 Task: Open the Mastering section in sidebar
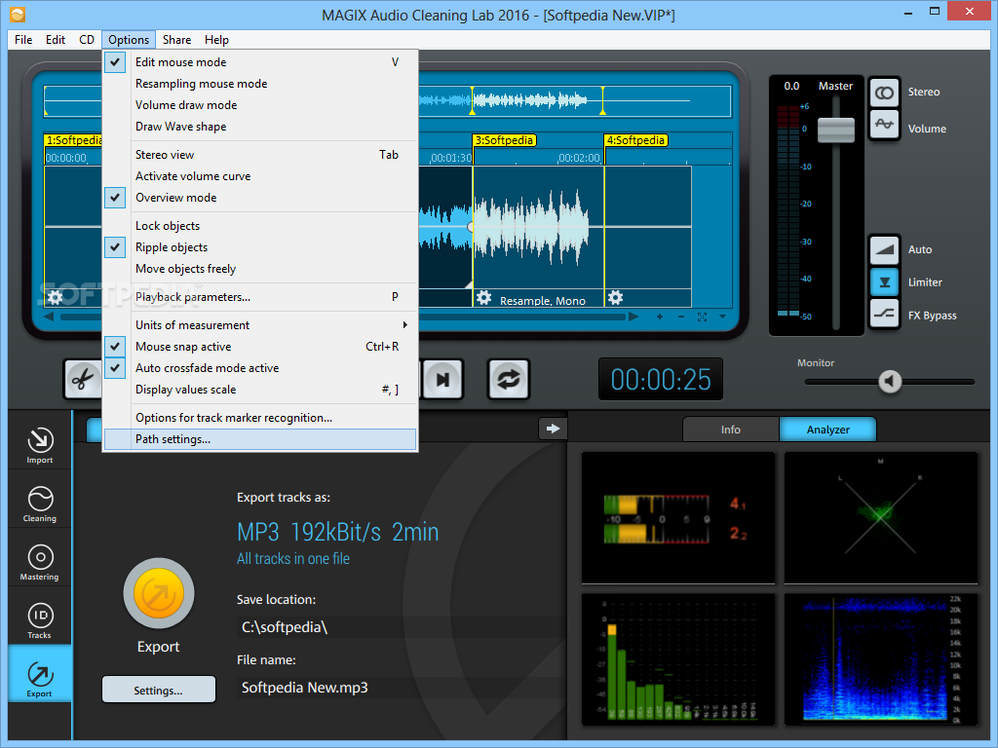point(40,562)
